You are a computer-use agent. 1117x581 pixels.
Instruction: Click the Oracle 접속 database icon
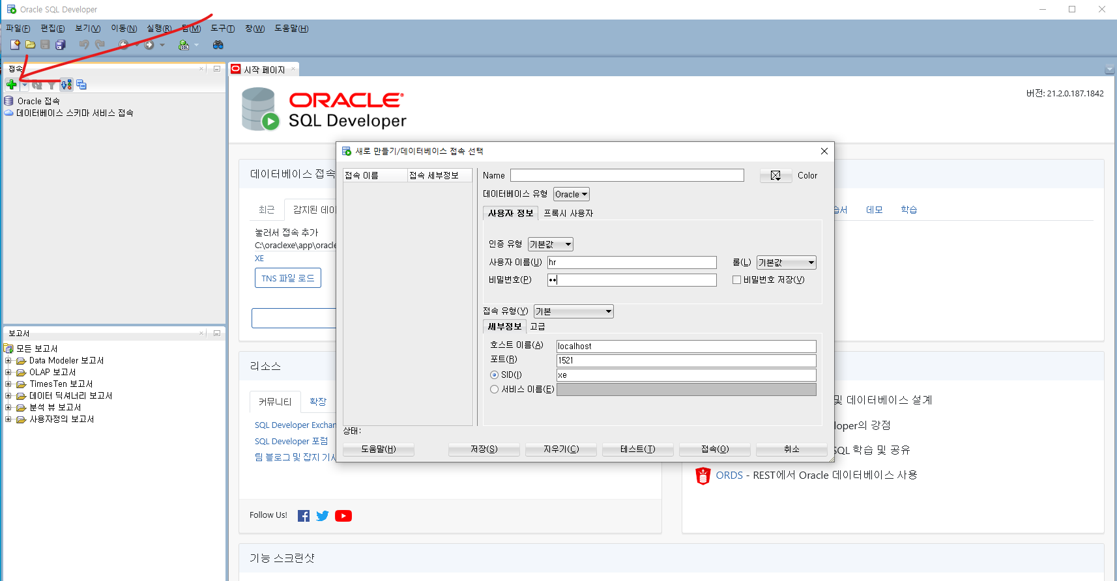(9, 101)
